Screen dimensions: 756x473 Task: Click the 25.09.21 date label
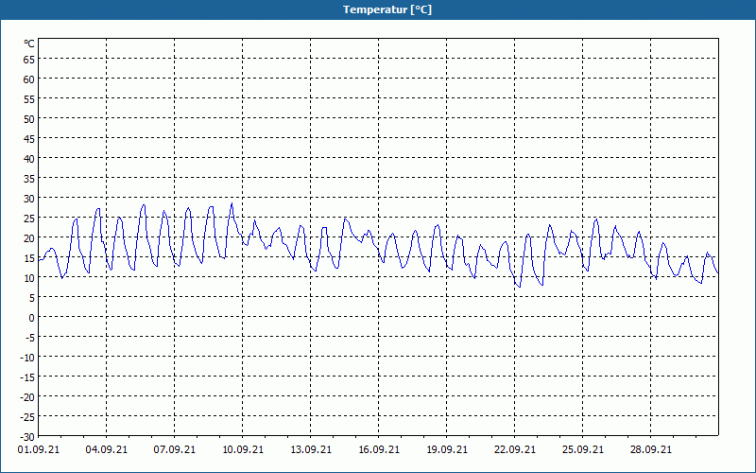(583, 450)
